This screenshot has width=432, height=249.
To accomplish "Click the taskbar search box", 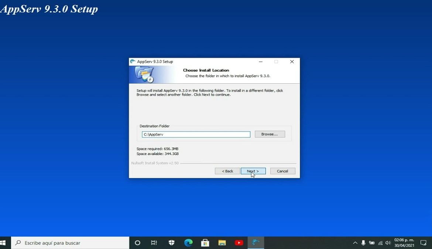I will (70, 243).
